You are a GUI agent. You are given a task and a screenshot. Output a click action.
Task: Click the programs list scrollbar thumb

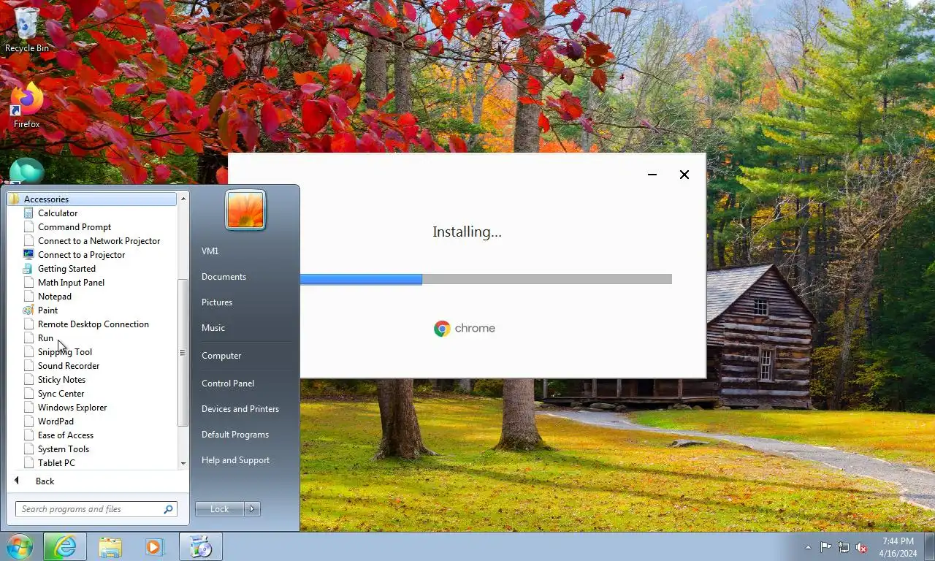183,353
